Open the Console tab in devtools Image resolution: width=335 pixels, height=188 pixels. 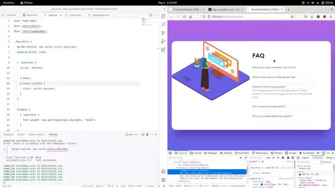point(196,153)
